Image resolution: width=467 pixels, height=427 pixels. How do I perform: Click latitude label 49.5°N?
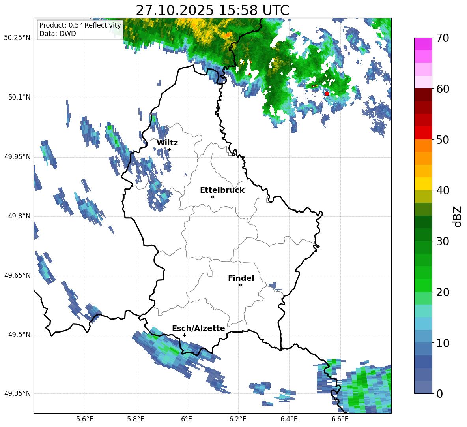[20, 335]
